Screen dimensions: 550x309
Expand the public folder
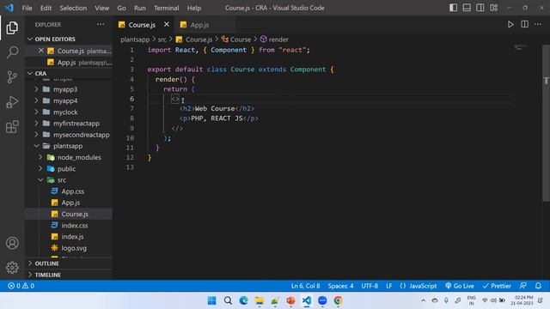click(69, 168)
